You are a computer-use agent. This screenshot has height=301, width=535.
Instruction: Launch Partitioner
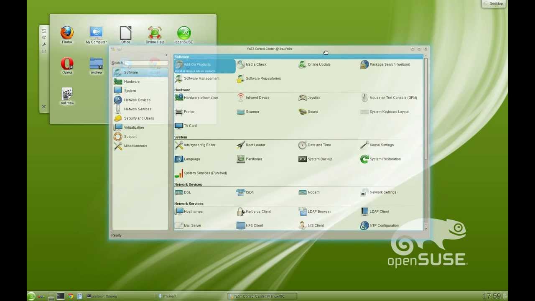click(250, 159)
